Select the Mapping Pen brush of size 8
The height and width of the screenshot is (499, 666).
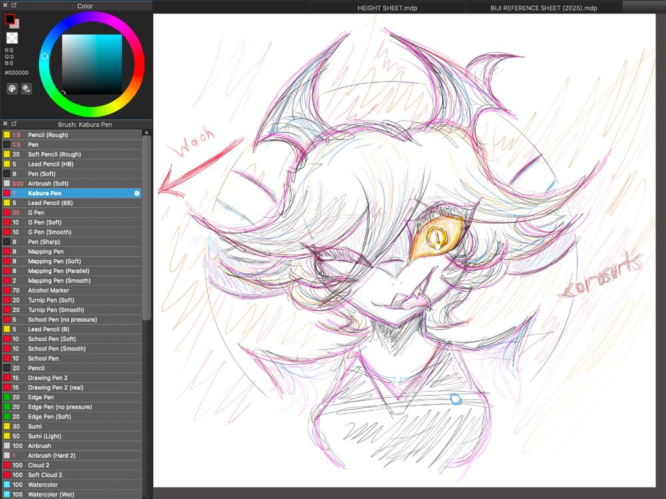pos(72,252)
